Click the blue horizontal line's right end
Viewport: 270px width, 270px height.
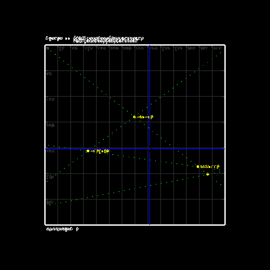coord(224,149)
